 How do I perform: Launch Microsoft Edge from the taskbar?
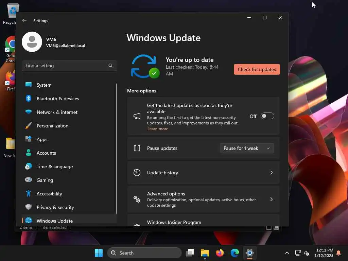234,253
